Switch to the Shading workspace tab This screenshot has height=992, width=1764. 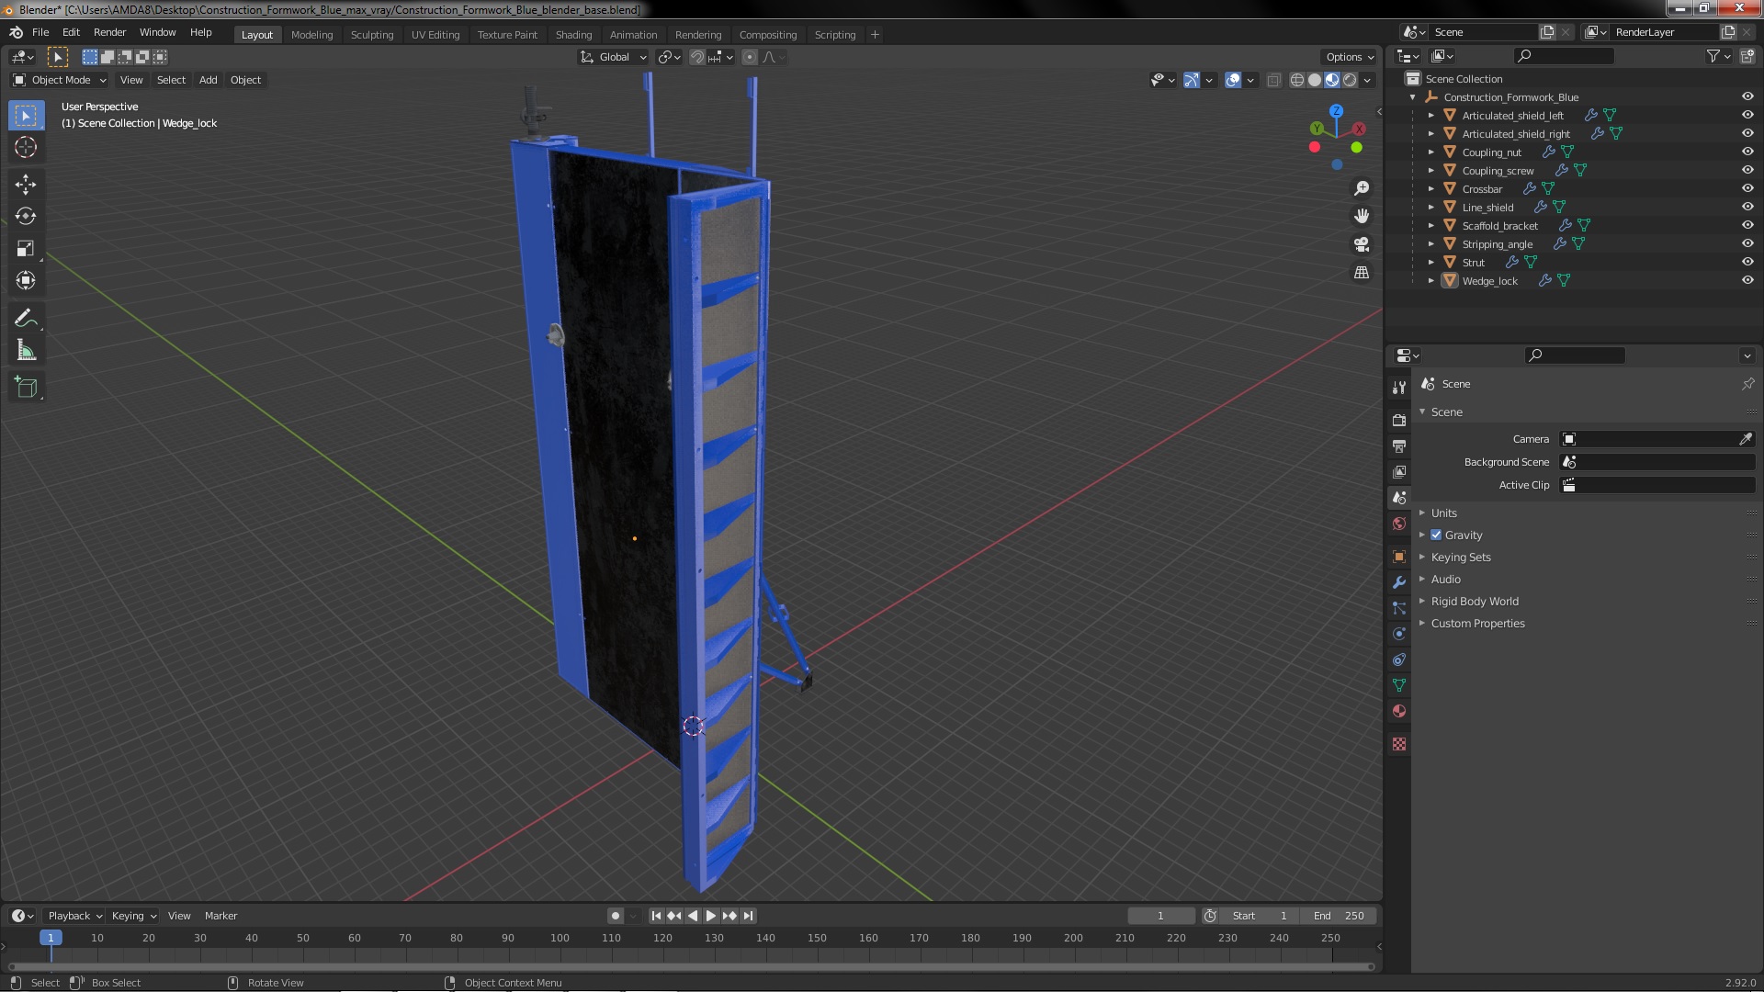click(x=573, y=35)
